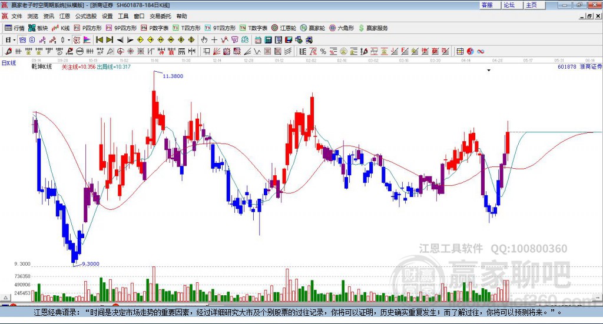Open the P四方形 square tool
The height and width of the screenshot is (324, 603).
pyautogui.click(x=88, y=28)
